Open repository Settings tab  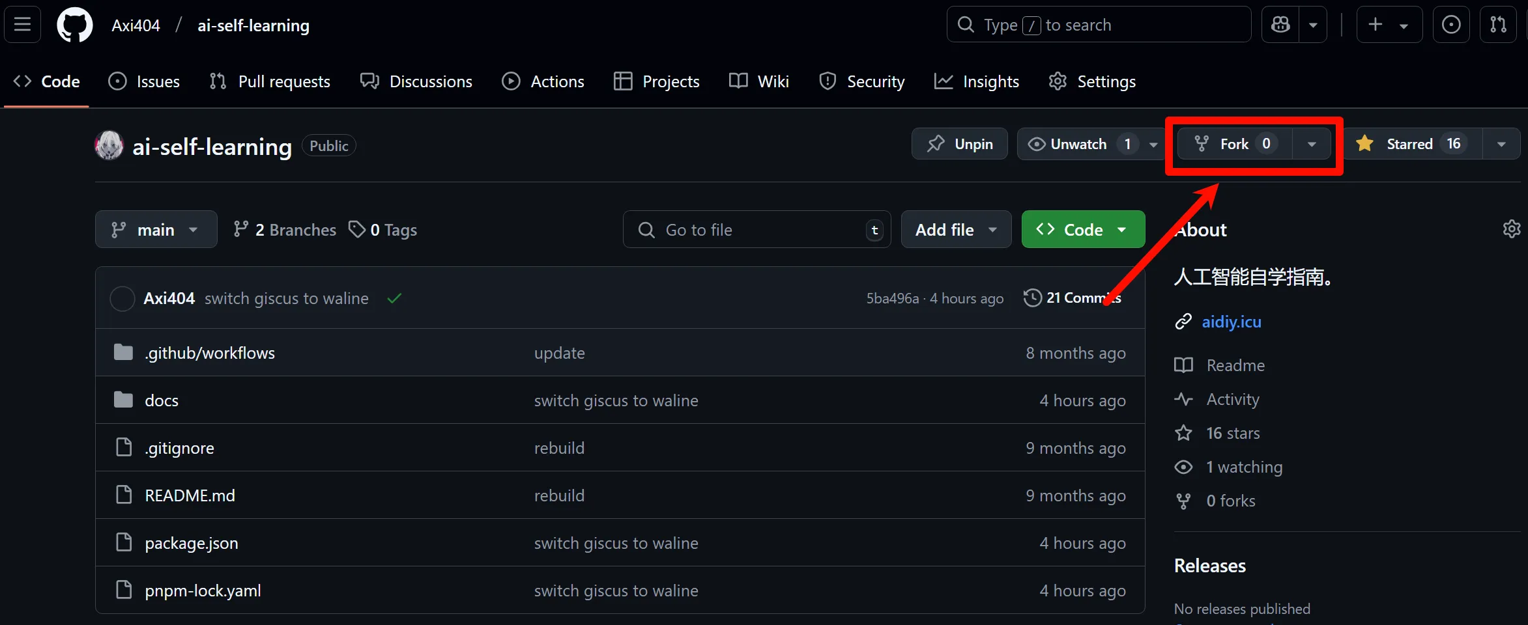point(1093,81)
